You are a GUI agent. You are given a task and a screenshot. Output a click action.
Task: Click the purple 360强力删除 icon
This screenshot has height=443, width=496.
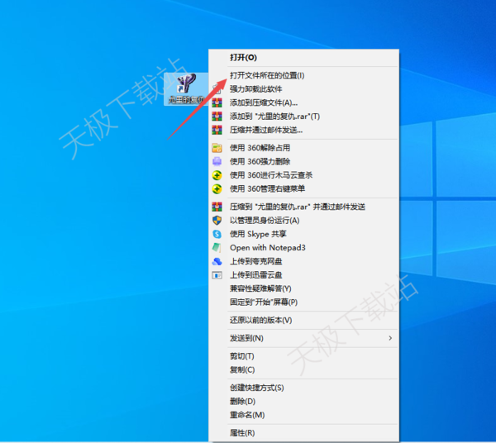pos(217,161)
